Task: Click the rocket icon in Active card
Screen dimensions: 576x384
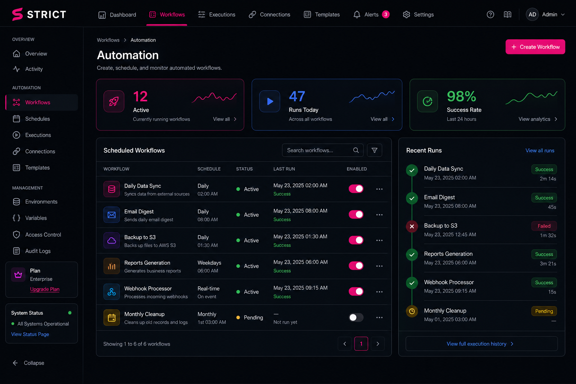Action: point(114,101)
